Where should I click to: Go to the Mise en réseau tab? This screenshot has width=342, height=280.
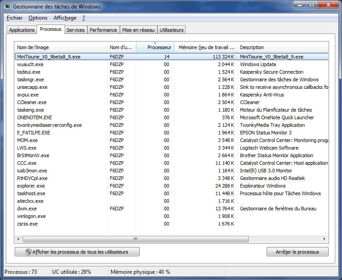click(138, 30)
